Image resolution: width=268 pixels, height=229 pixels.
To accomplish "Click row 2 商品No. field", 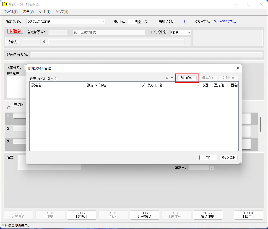I will click(x=20, y=129).
